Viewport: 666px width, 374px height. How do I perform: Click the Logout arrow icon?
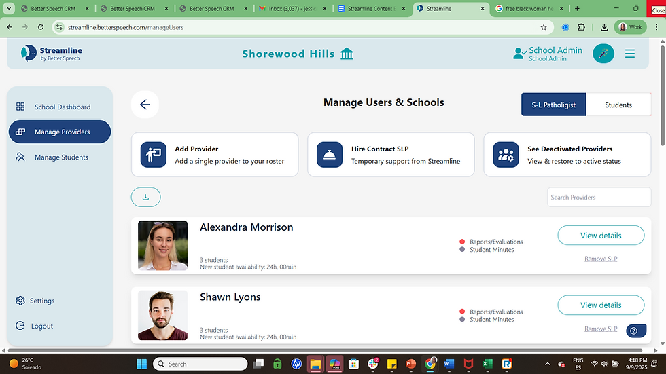point(20,326)
